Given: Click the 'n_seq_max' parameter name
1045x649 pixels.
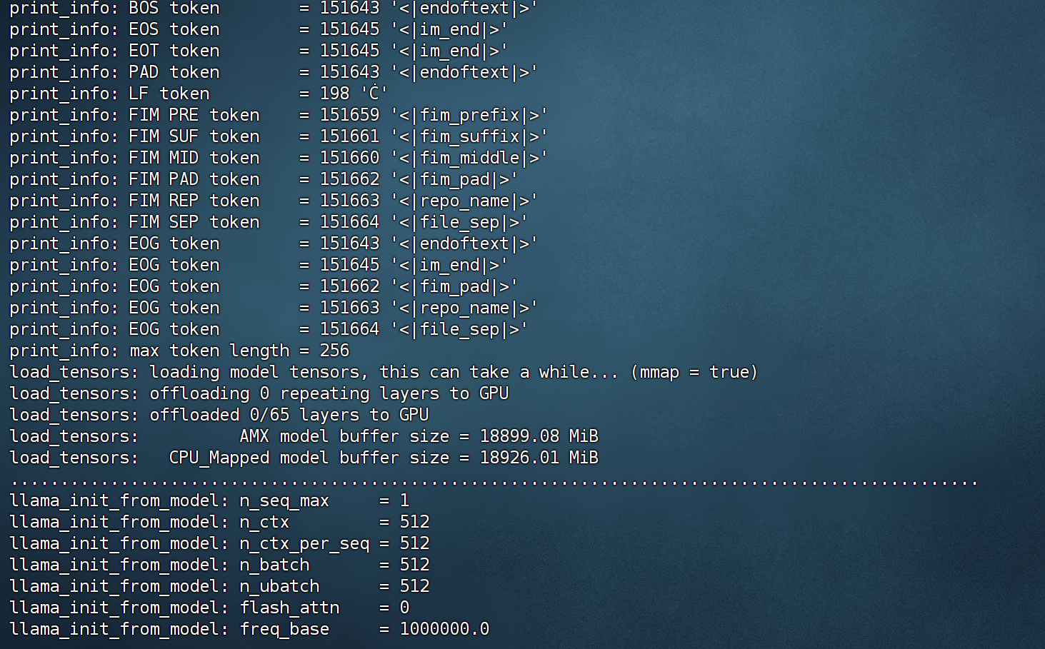Looking at the screenshot, I should coord(284,500).
